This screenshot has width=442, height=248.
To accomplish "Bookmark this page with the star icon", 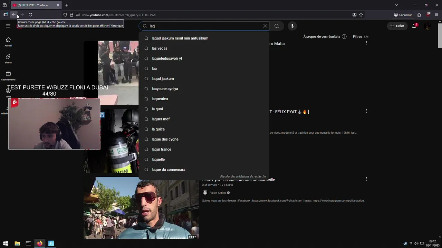I will point(361,15).
